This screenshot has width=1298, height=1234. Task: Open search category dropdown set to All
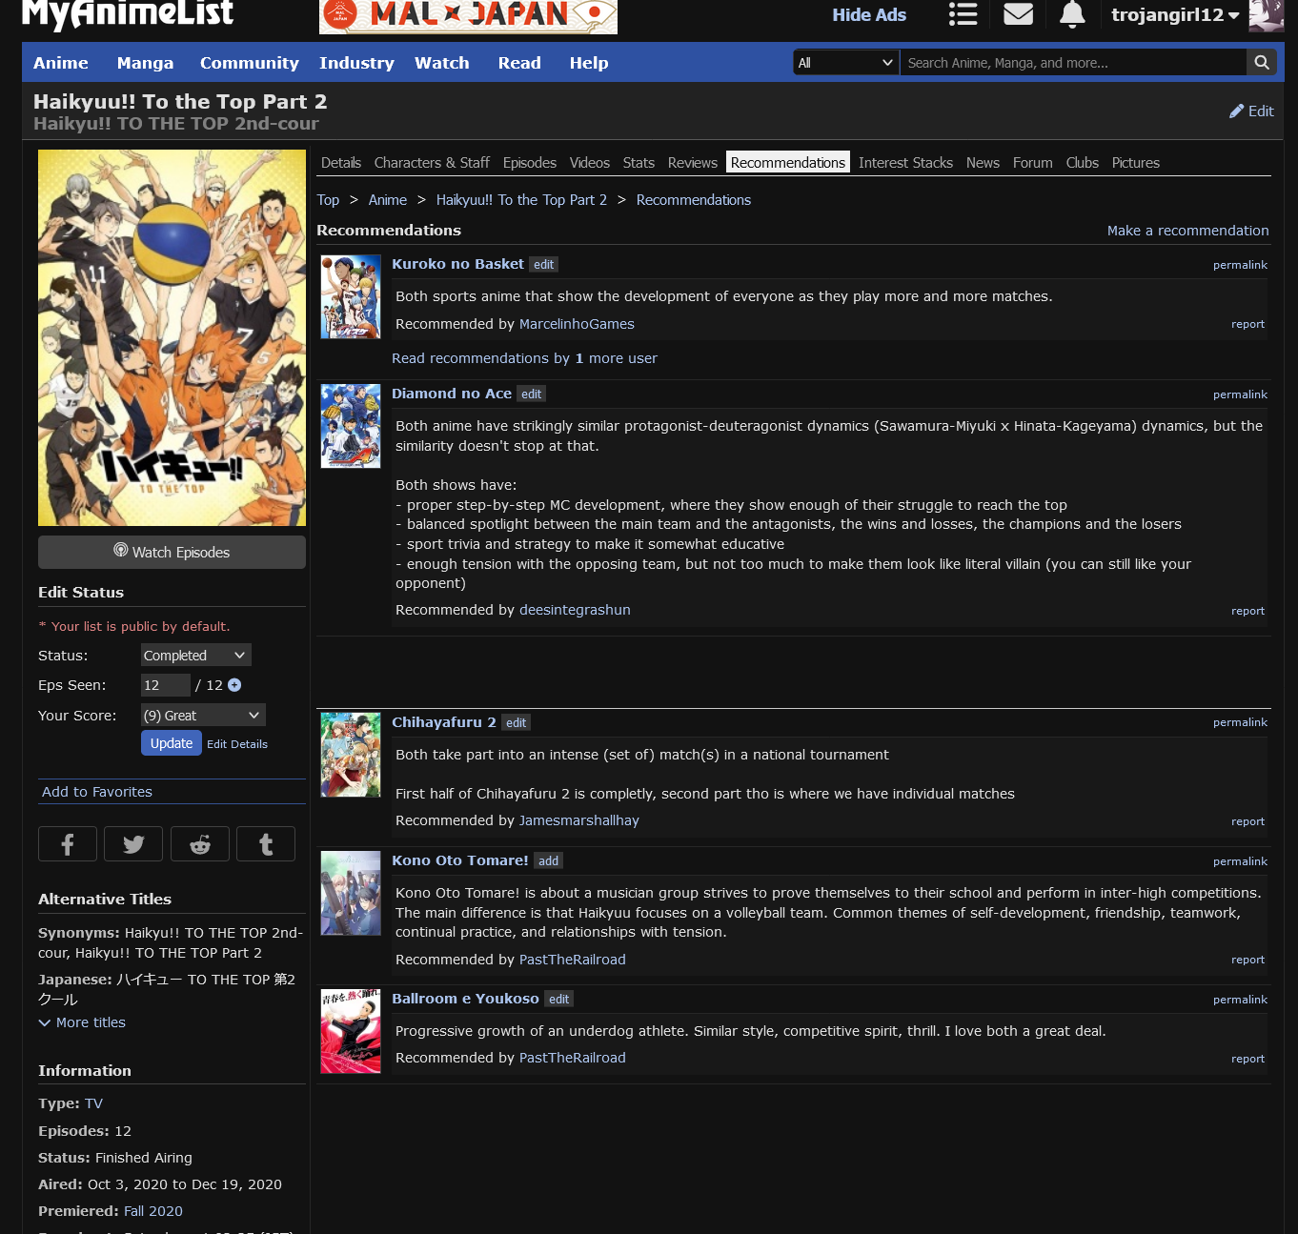pos(845,63)
